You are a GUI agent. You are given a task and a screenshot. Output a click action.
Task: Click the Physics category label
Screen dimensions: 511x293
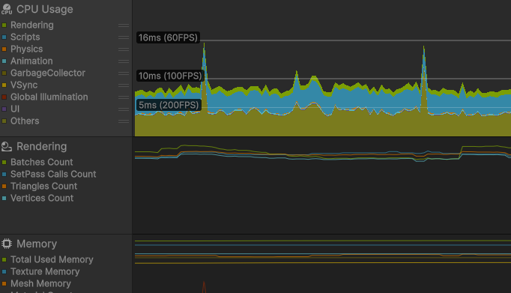pos(26,49)
